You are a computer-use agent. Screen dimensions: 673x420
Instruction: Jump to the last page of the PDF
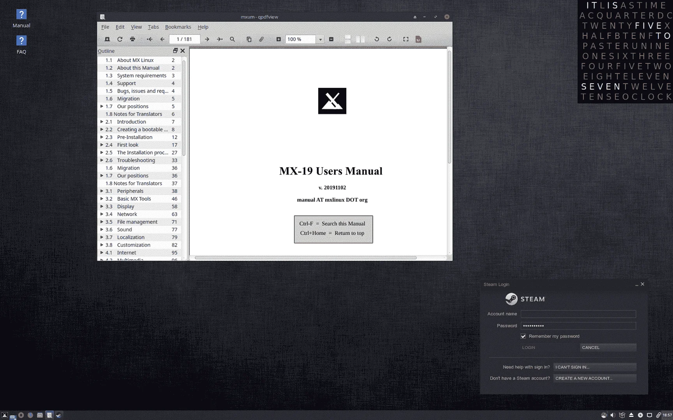click(220, 39)
